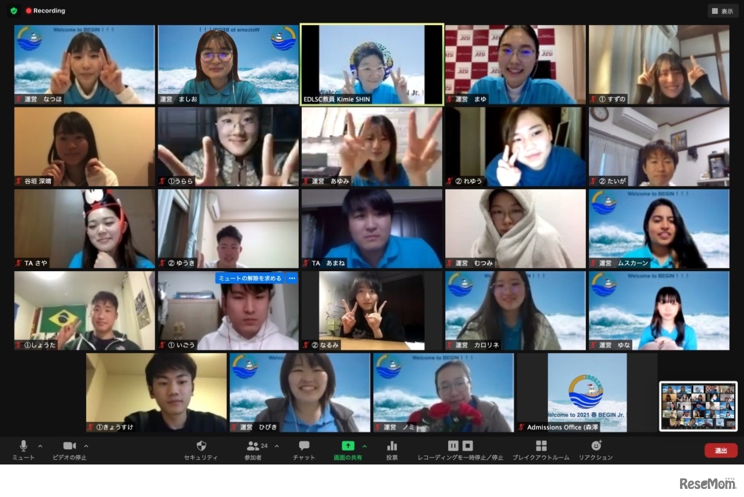Image resolution: width=744 pixels, height=497 pixels.
Task: Select 運営 ノミ's video tile
Action: pos(443,392)
